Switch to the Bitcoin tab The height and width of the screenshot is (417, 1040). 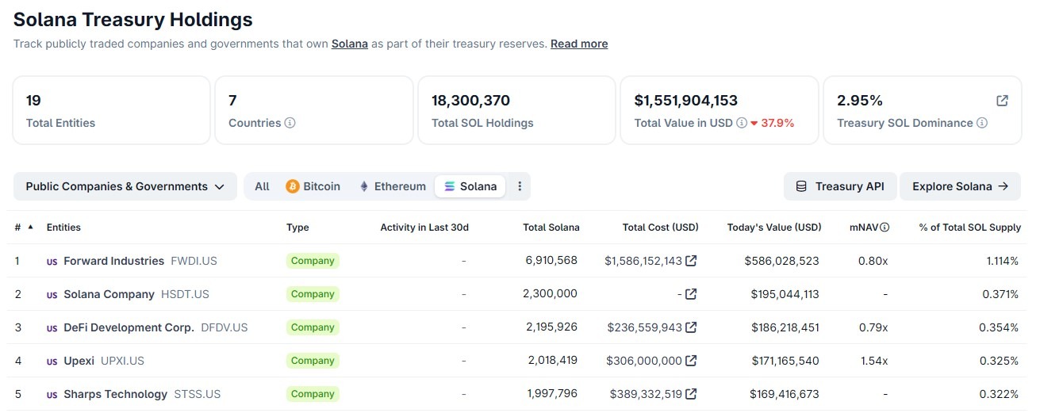coord(313,186)
